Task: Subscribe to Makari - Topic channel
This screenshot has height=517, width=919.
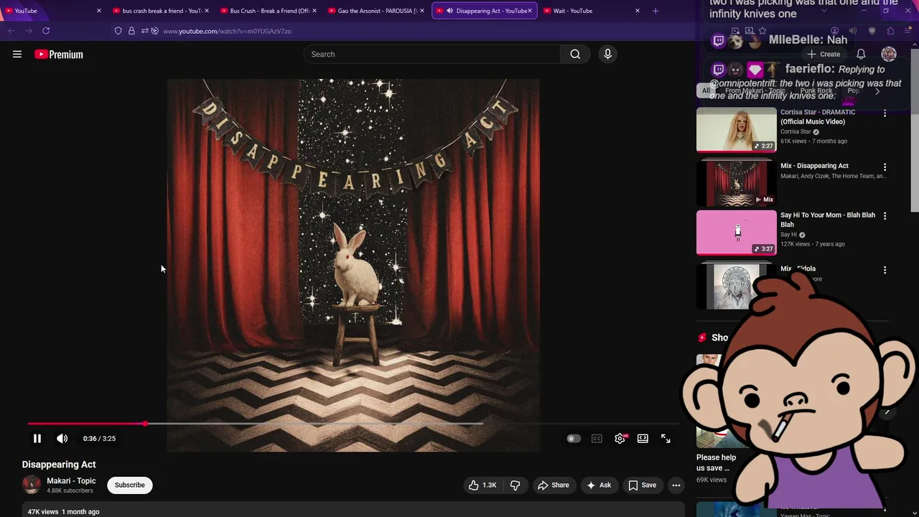Action: [129, 485]
